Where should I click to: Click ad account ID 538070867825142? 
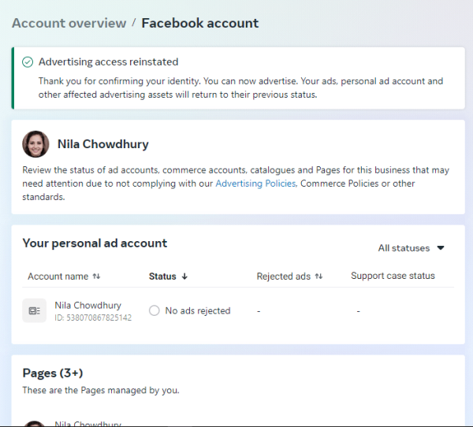tap(93, 317)
